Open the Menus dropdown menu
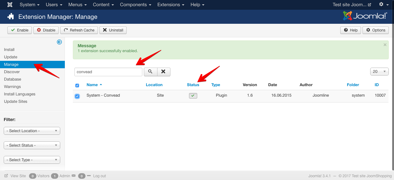The height and width of the screenshot is (180, 394). click(78, 5)
